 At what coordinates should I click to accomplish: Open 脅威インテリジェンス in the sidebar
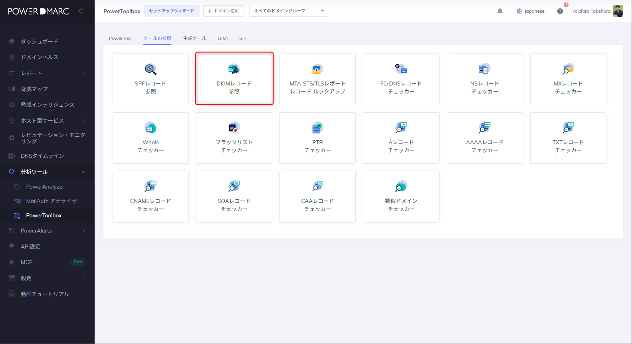48,105
